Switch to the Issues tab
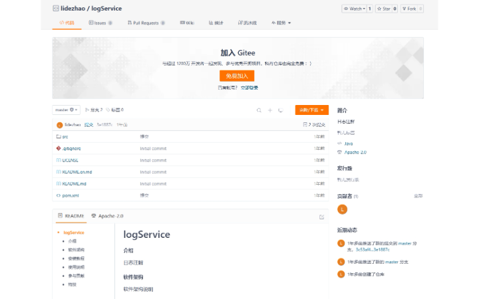The image size is (479, 299). coord(100,23)
